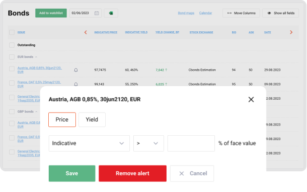
Task: Sort by Yield Change, BP column
Action: 167,32
